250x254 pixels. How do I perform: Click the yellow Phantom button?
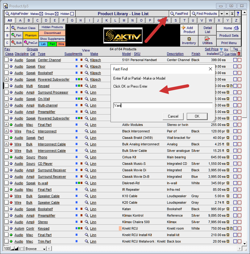31,35
